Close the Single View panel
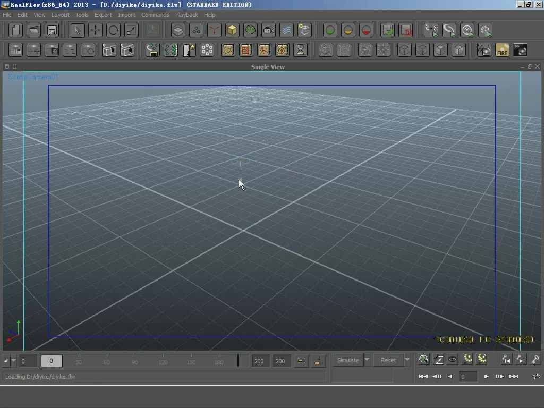 pos(538,66)
